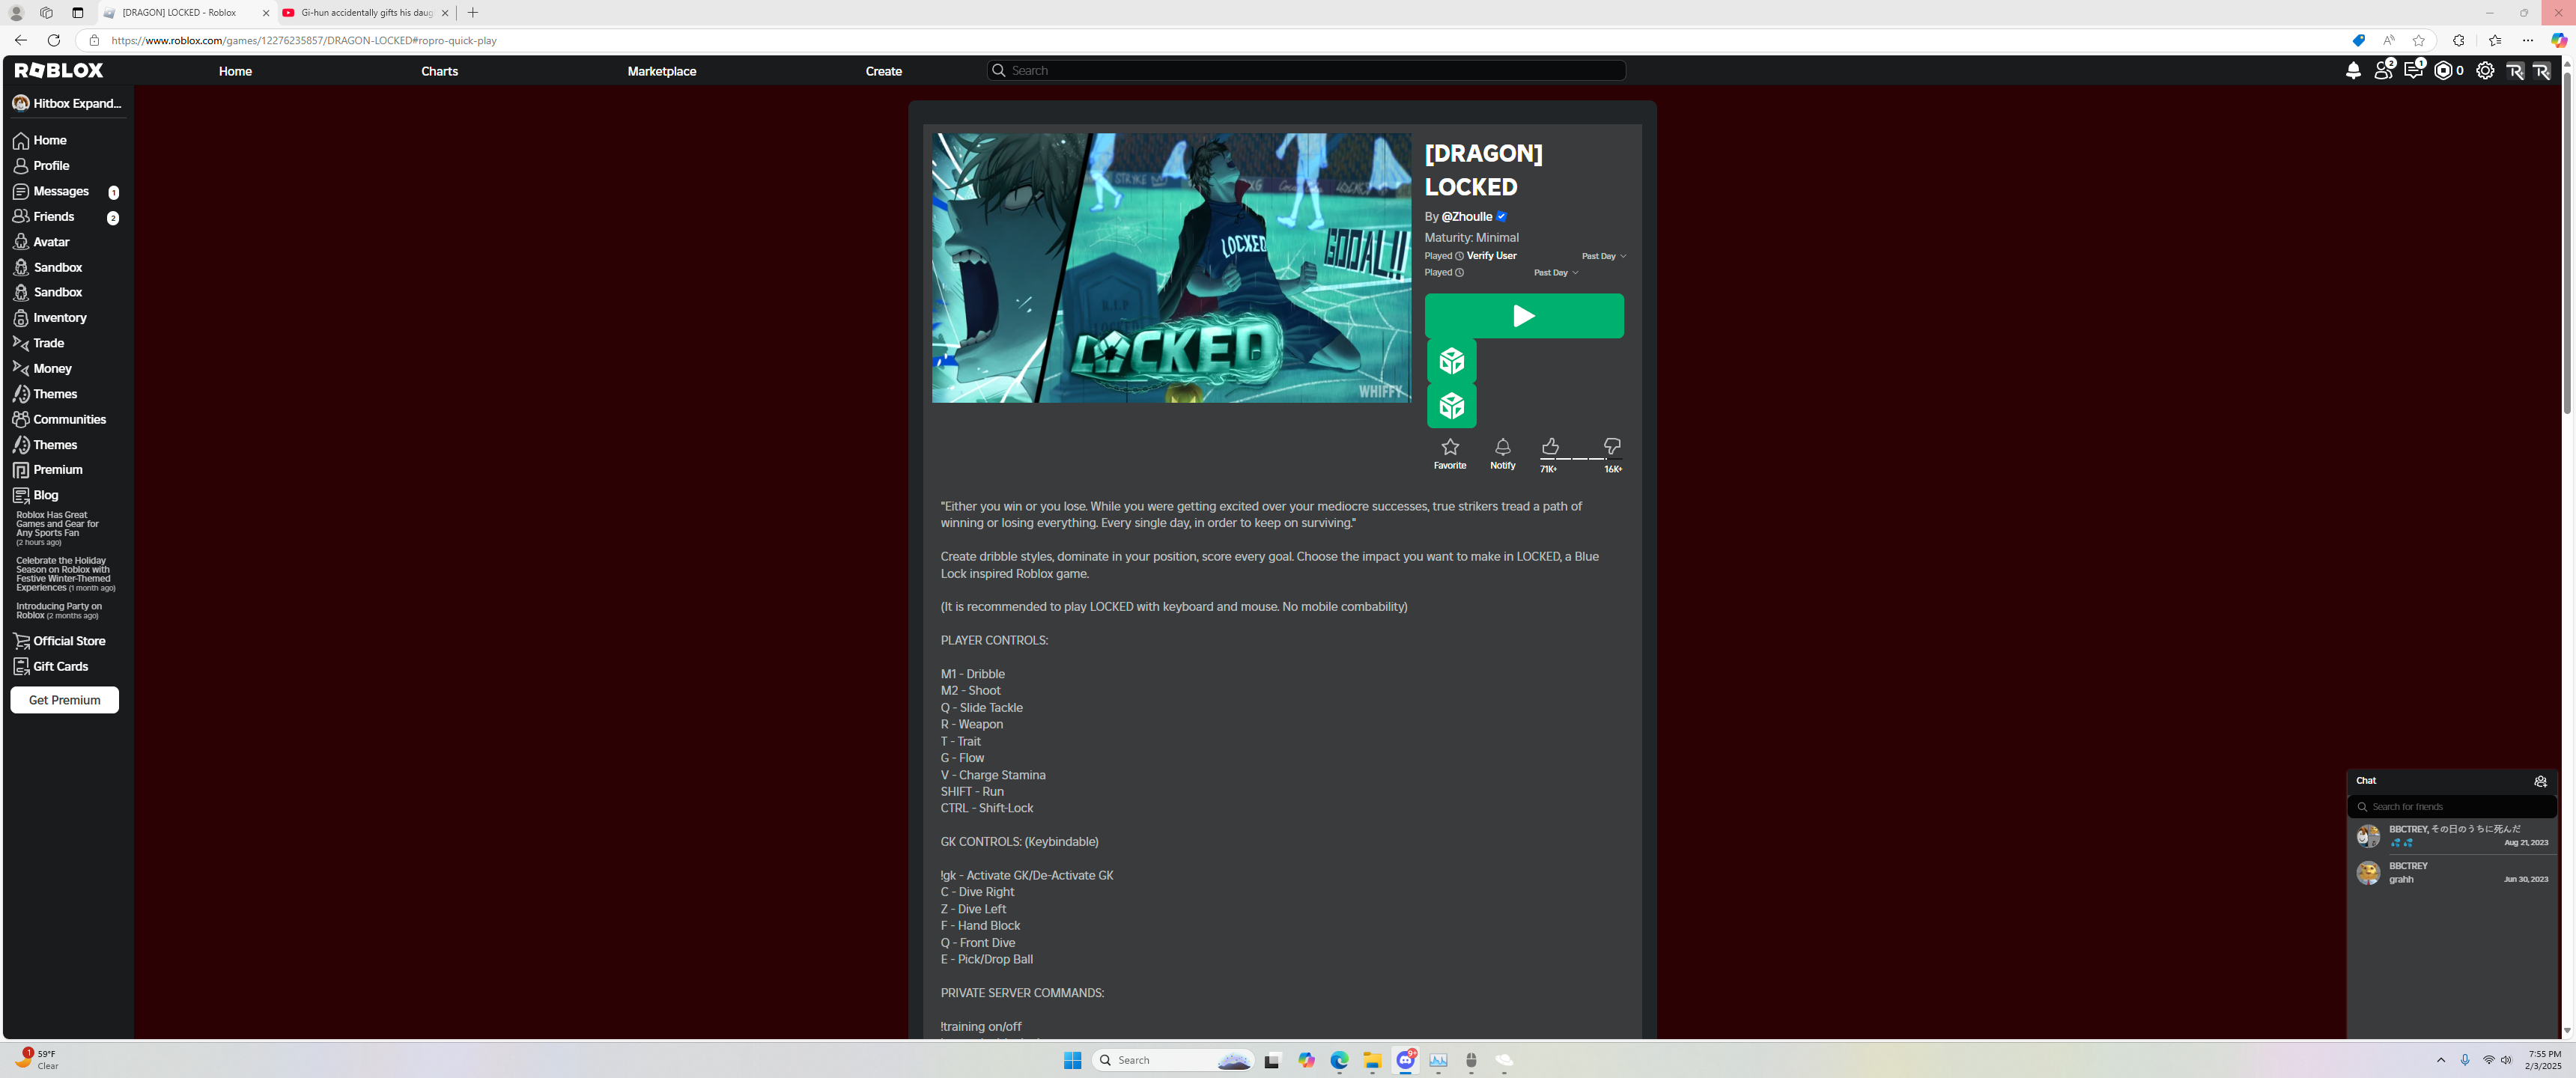Show hidden system tray icons
The width and height of the screenshot is (2576, 1078).
tap(2441, 1060)
